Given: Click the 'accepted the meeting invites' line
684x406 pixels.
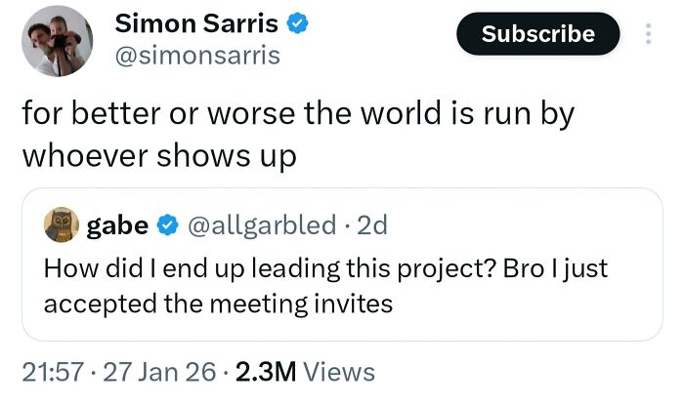Looking at the screenshot, I should click(x=218, y=304).
